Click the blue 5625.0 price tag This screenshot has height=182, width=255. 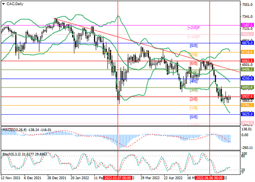pyautogui.click(x=247, y=114)
